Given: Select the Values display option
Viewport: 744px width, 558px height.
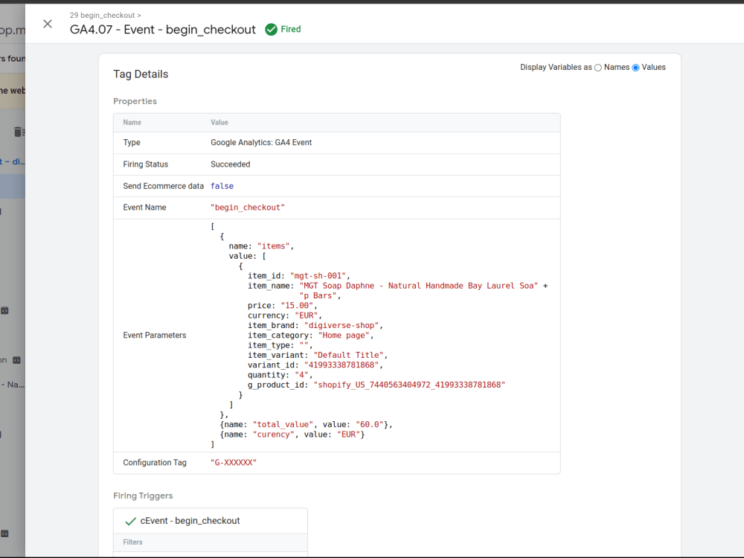Looking at the screenshot, I should coord(636,68).
